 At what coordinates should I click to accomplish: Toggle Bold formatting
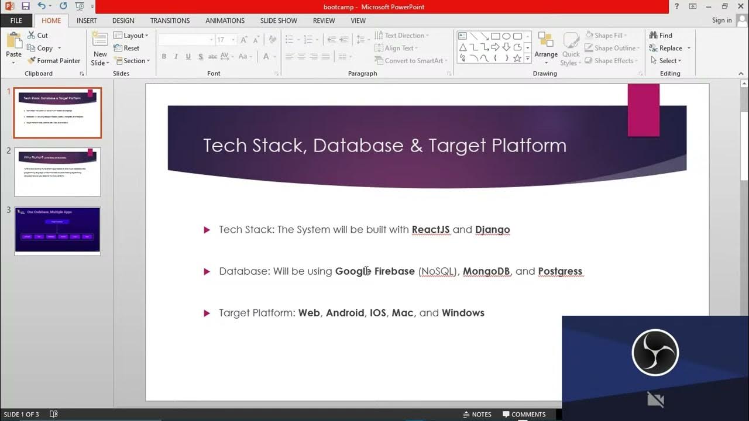164,57
